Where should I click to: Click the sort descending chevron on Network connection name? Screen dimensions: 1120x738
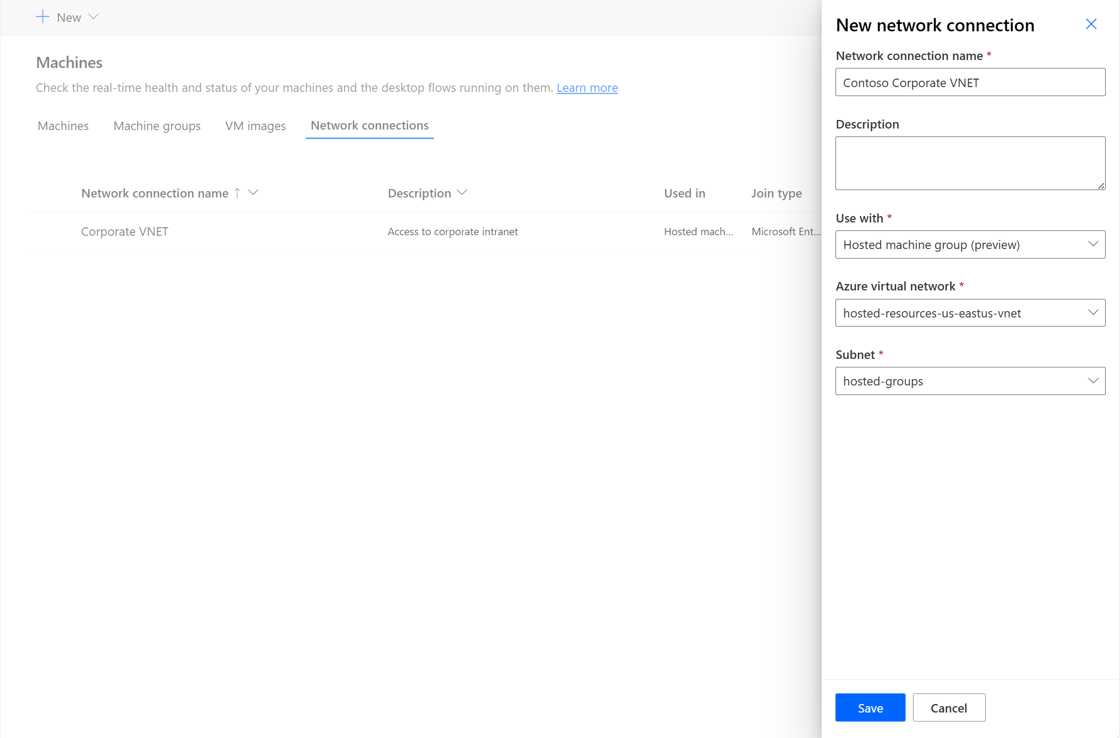254,193
